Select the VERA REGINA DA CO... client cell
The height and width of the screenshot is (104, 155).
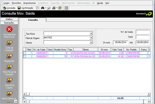[x=86, y=56]
